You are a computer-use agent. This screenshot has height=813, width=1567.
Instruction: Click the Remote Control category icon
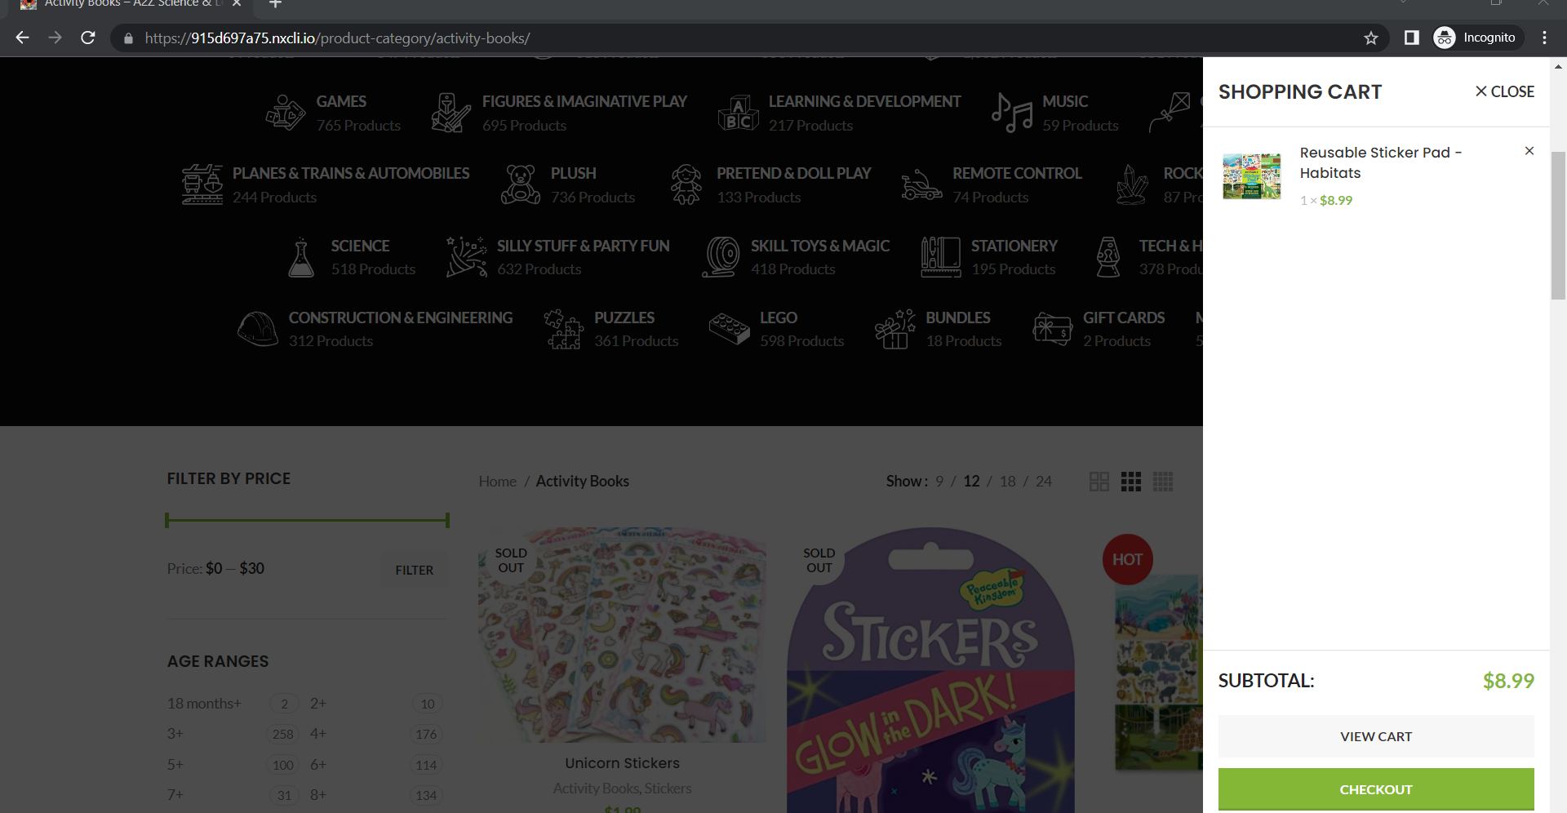[x=922, y=184]
